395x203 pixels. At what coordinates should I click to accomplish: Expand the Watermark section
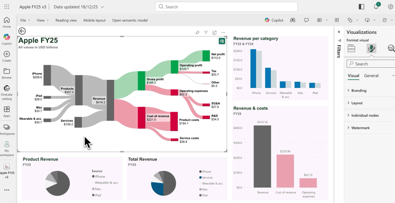(x=360, y=128)
